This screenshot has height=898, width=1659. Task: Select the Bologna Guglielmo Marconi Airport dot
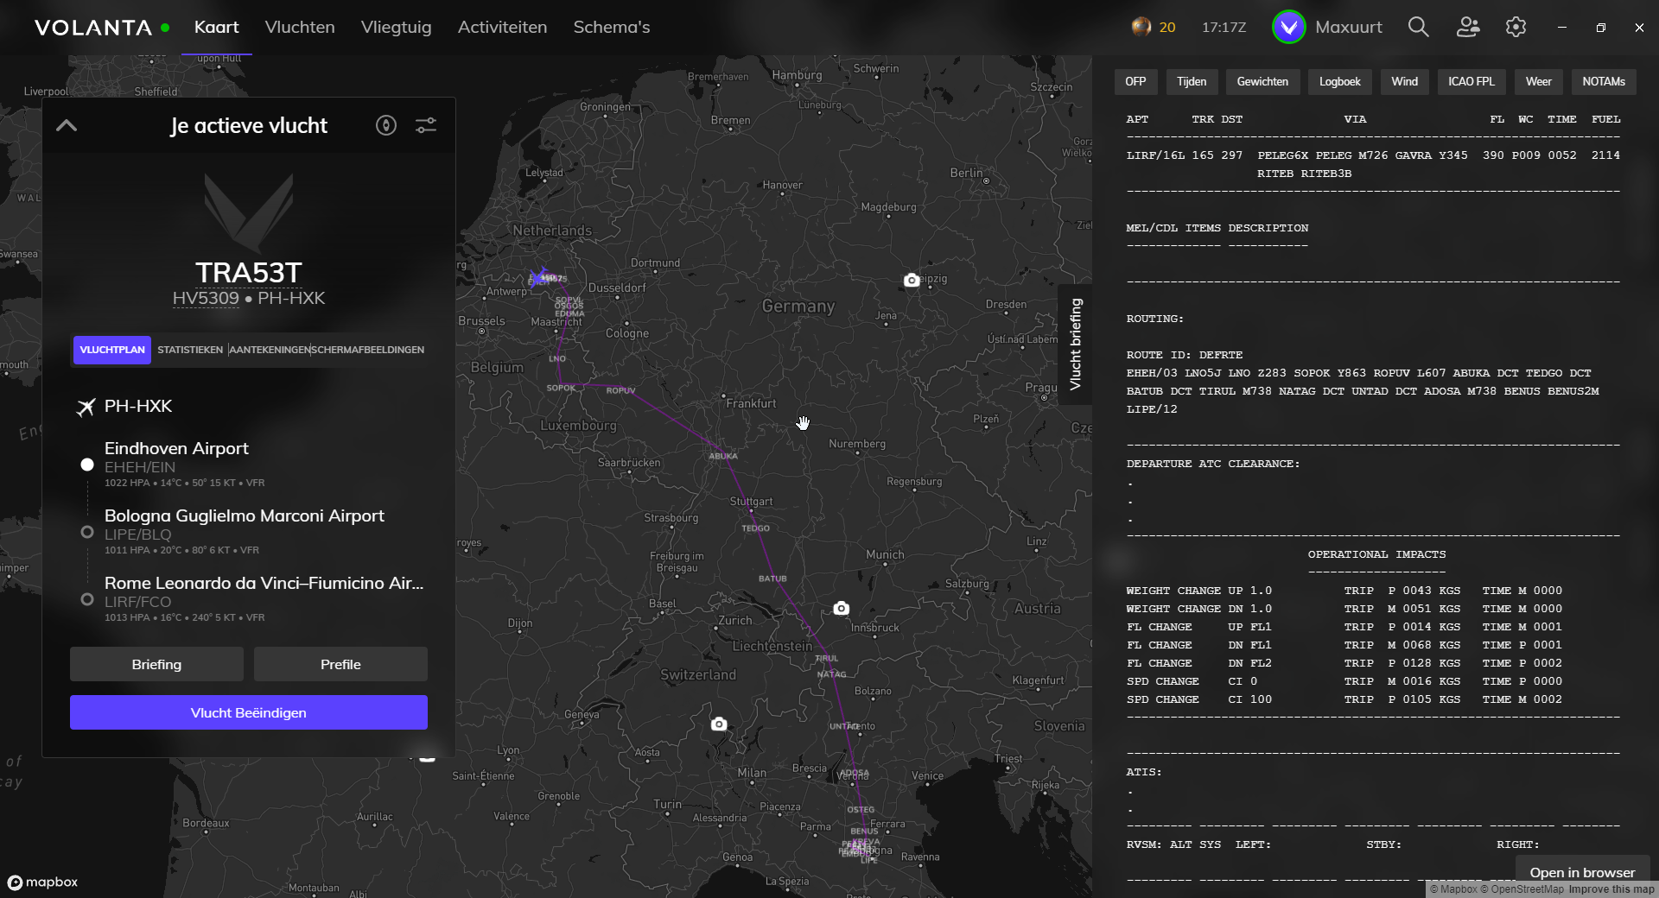point(87,532)
